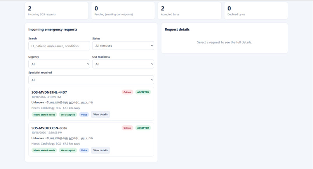View details for SOS-MVDHXX5N-6C86

tap(101, 150)
